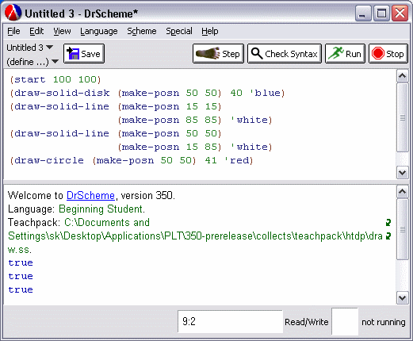Screen dimensions: 413x341
Task: Click the 'blue symbol in the code
Action: pos(265,93)
